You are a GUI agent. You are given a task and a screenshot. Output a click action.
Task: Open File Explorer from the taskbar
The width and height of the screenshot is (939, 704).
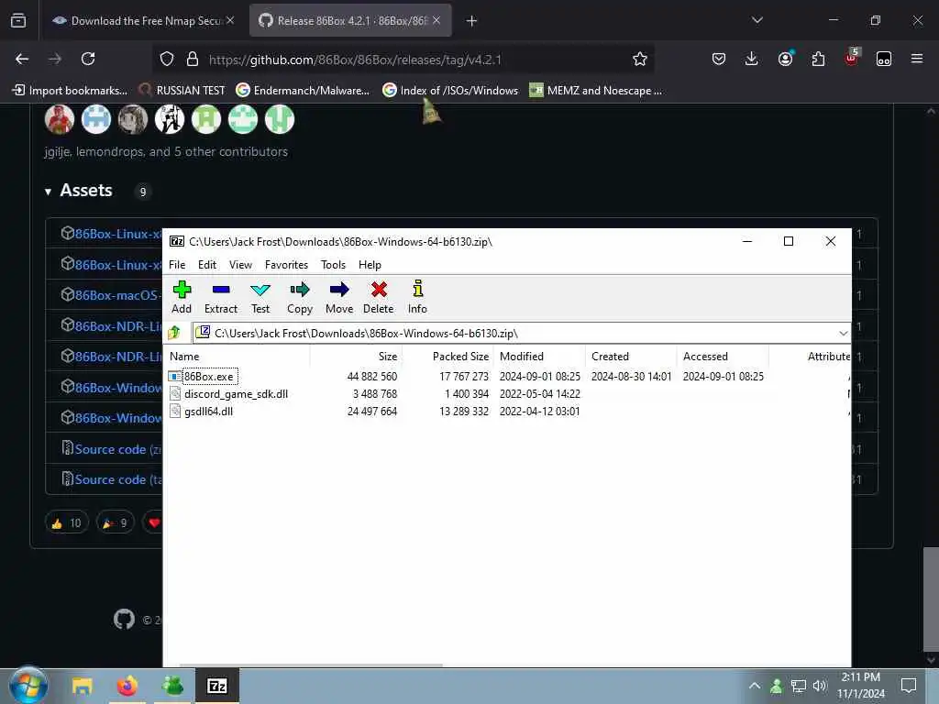pos(82,686)
